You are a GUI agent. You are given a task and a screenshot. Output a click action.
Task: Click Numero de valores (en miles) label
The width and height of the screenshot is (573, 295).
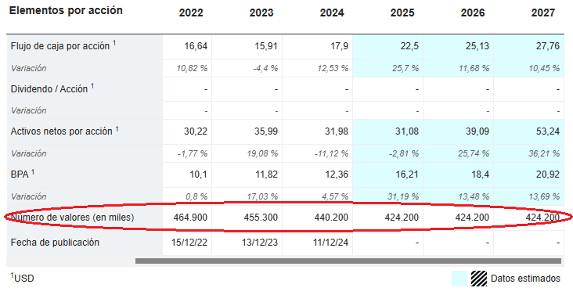(72, 218)
